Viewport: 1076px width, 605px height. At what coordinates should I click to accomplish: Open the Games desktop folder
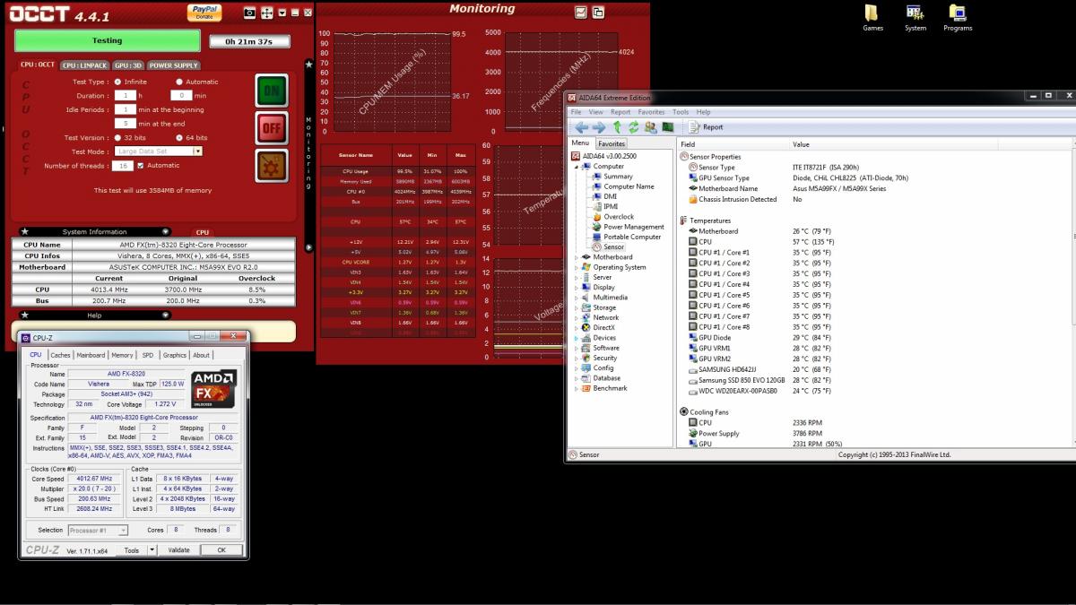[872, 17]
